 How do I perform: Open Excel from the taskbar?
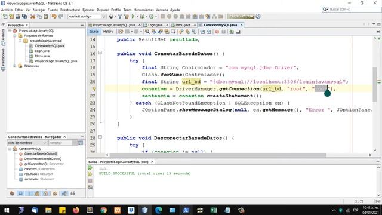pyautogui.click(x=214, y=210)
